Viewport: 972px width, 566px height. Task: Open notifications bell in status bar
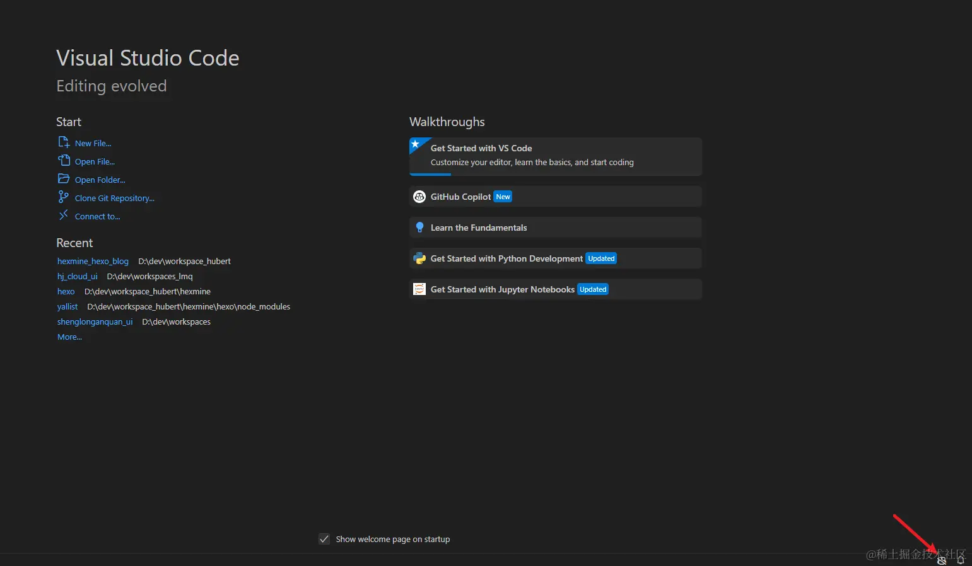[960, 560]
